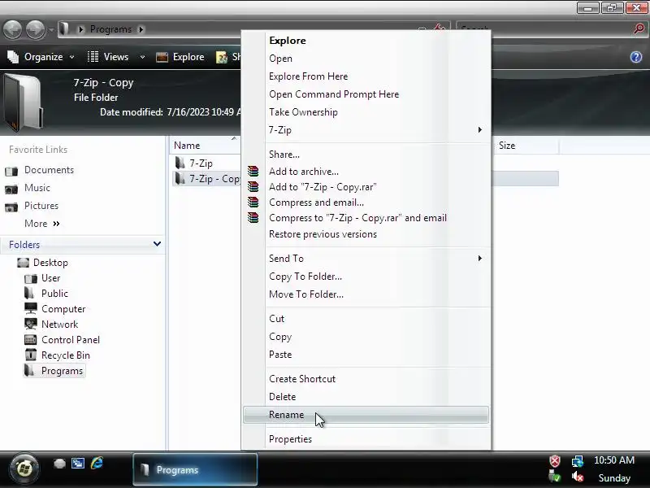This screenshot has width=650, height=488.
Task: Expand the arrow before Programs in address bar
Action: (80, 29)
